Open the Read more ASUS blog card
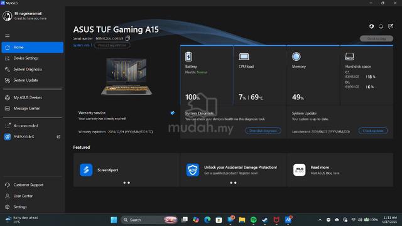402x226 pixels. pyautogui.click(x=340, y=170)
